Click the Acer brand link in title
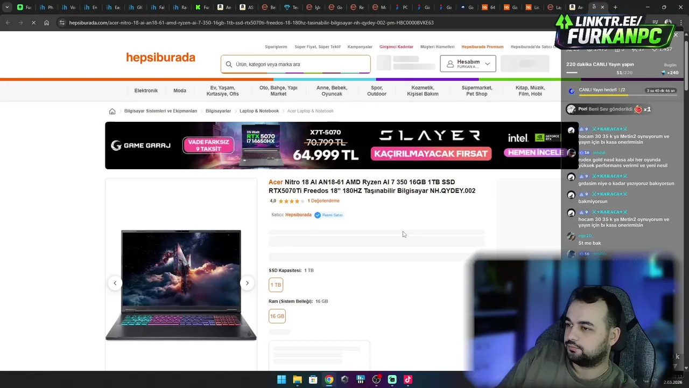Image resolution: width=689 pixels, height=388 pixels. (x=276, y=182)
